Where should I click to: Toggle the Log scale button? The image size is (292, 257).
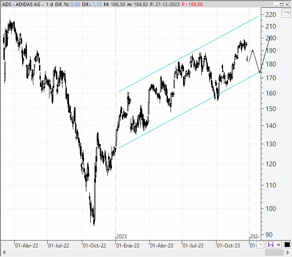[286, 13]
